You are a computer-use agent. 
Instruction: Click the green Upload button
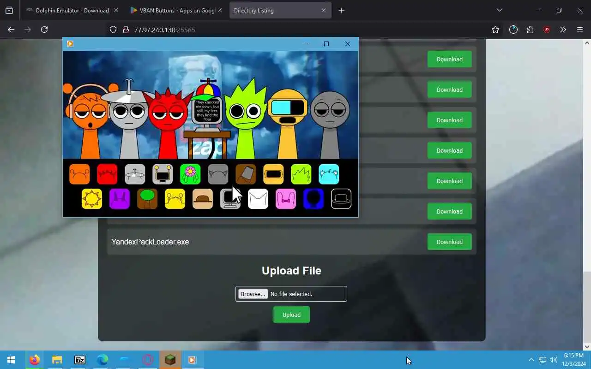[291, 315]
